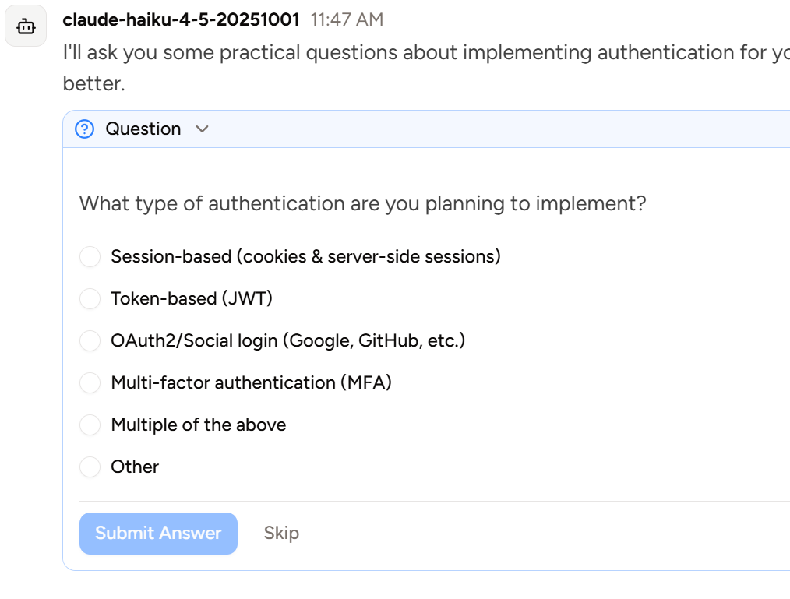The height and width of the screenshot is (599, 790).
Task: Click the Session-based option label text
Action: pyautogui.click(x=306, y=256)
